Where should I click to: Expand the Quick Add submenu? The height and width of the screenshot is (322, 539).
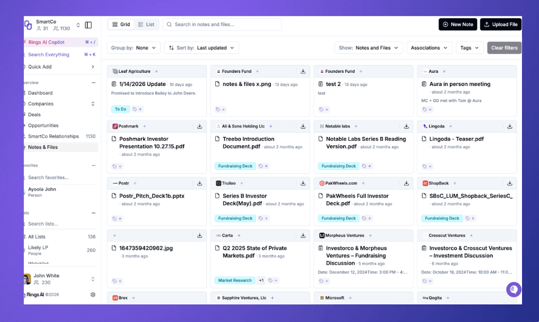[x=93, y=67]
